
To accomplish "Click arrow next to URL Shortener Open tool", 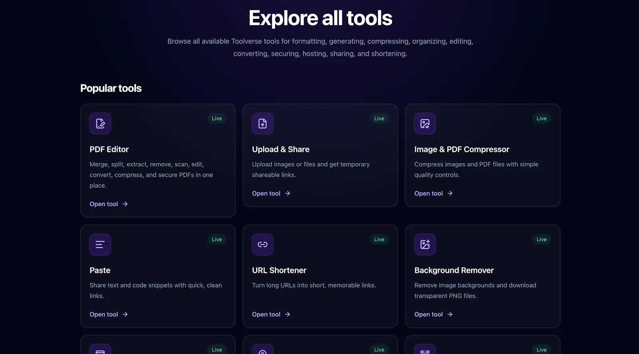I will (288, 314).
